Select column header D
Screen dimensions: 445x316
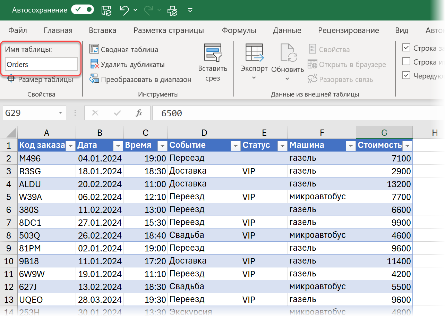(204, 132)
